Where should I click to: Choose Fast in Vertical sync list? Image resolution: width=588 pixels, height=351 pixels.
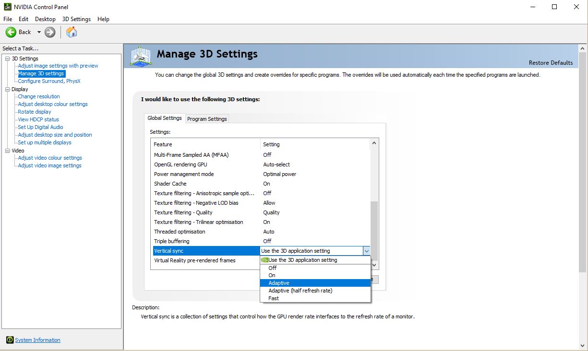(315, 298)
